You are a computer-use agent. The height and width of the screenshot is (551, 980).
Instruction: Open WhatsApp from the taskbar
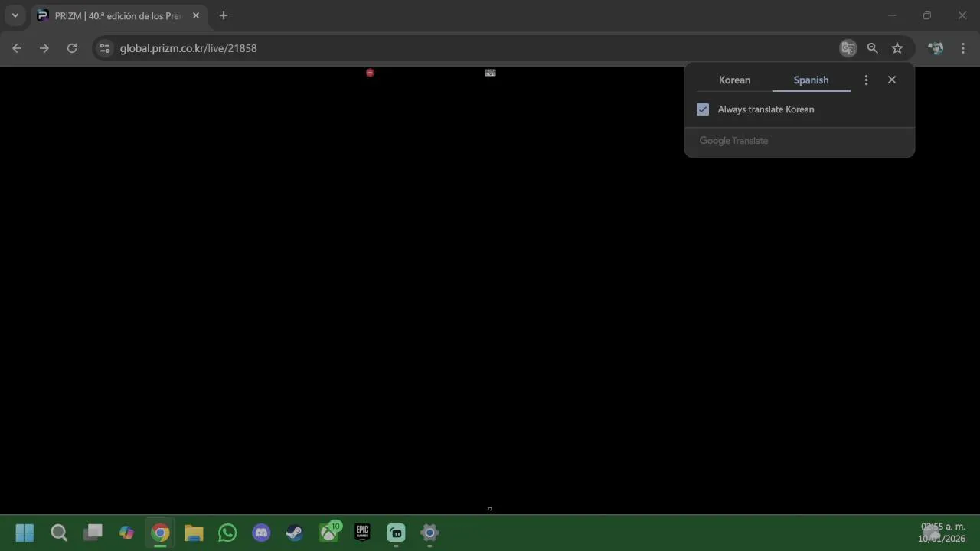(x=227, y=533)
